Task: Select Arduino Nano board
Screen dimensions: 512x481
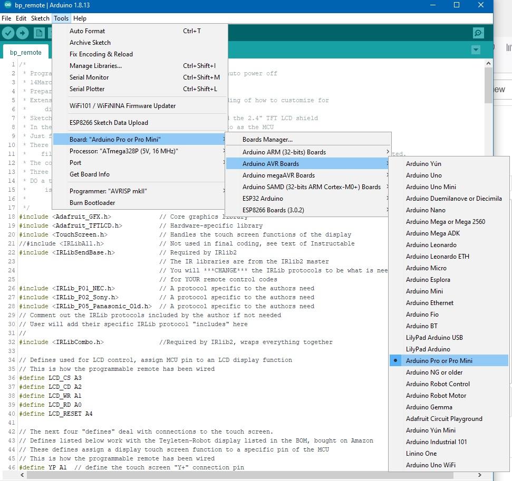Action: tap(449, 210)
